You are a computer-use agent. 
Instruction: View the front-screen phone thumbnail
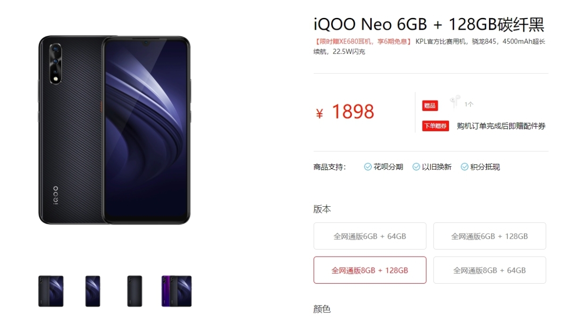93,291
